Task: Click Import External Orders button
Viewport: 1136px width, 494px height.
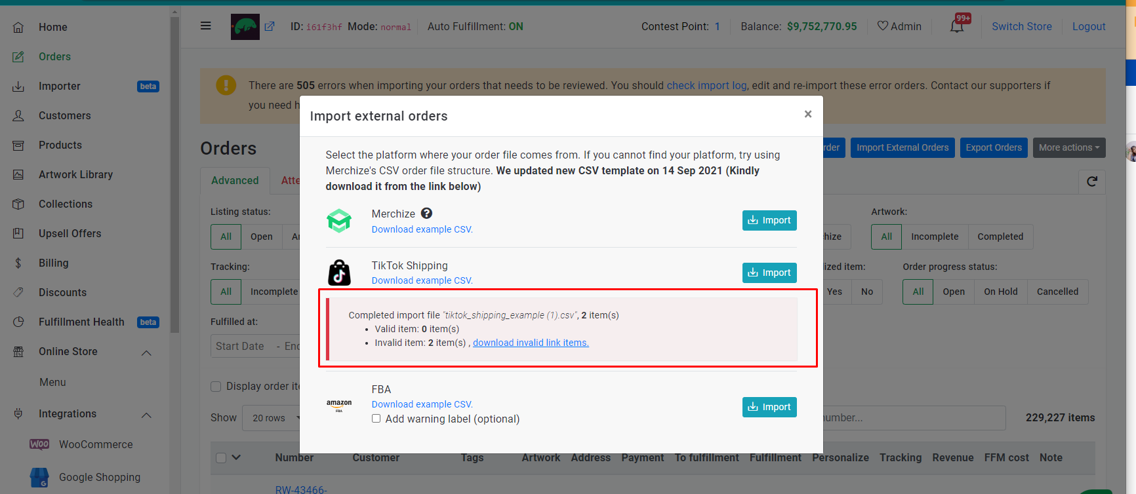Action: pos(903,147)
